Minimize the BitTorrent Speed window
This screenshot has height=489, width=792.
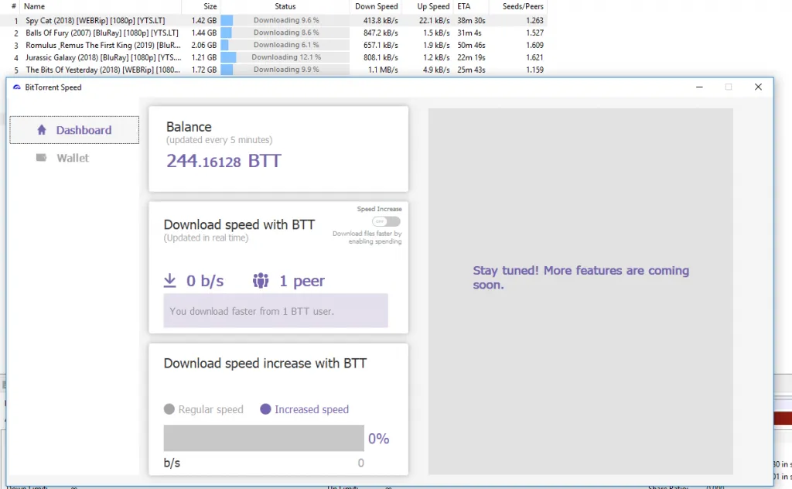[x=699, y=87]
